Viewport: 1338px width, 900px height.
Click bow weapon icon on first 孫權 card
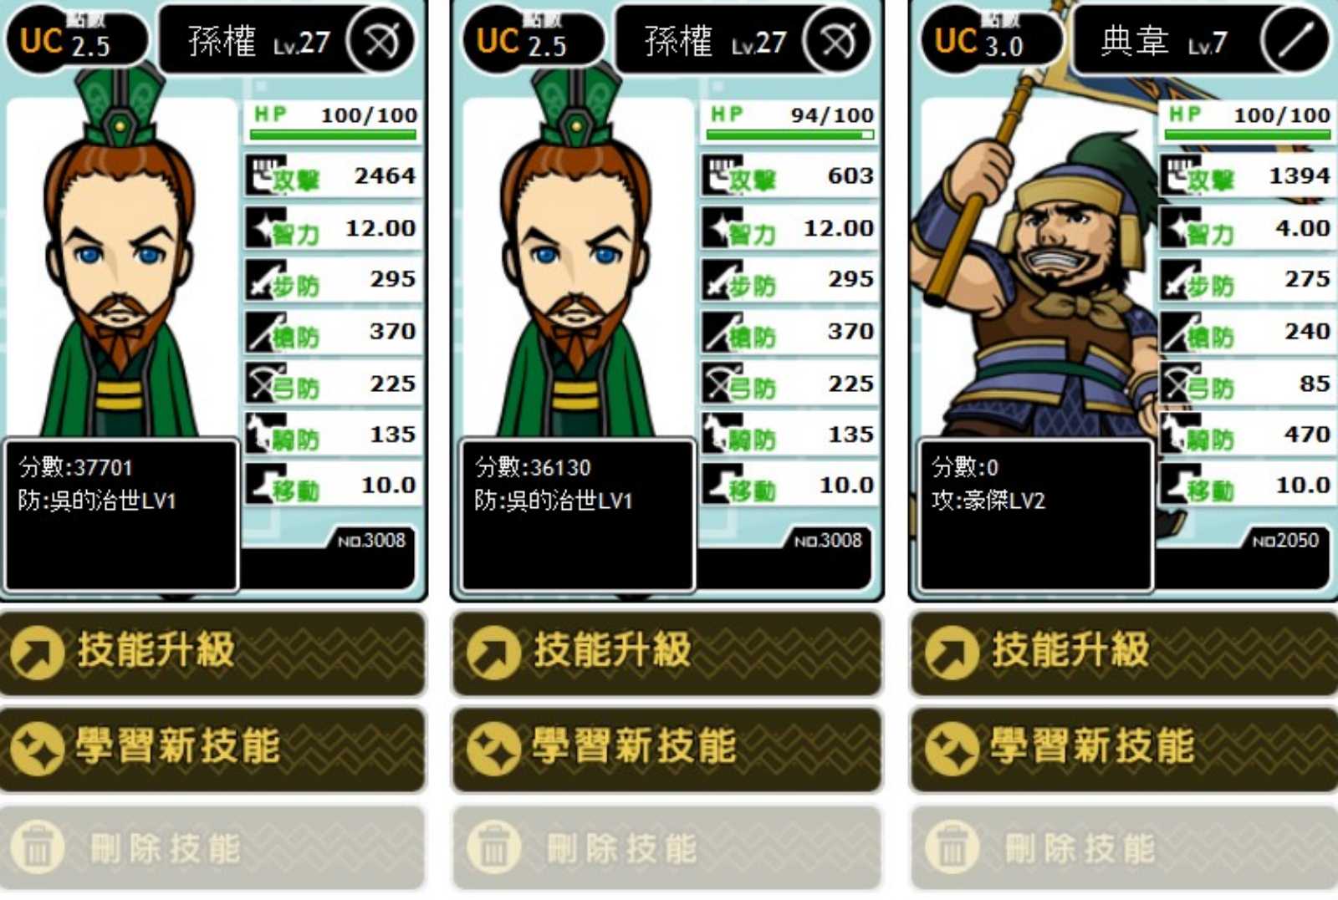pyautogui.click(x=381, y=40)
